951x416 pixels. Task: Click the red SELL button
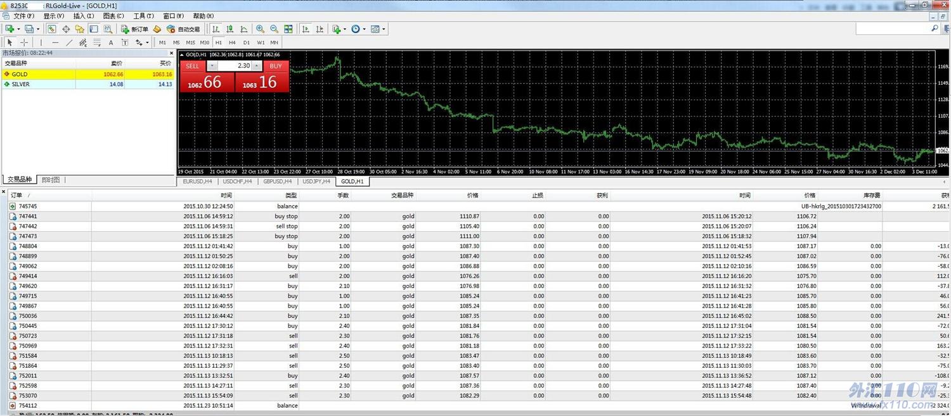click(193, 66)
